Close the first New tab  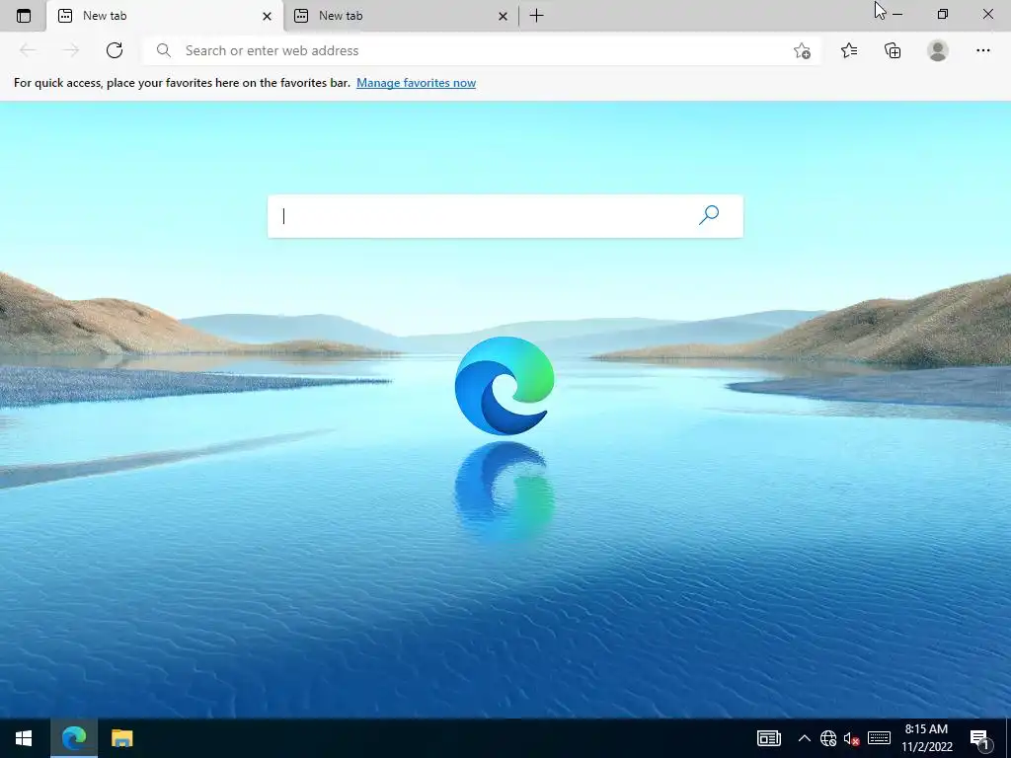point(267,16)
